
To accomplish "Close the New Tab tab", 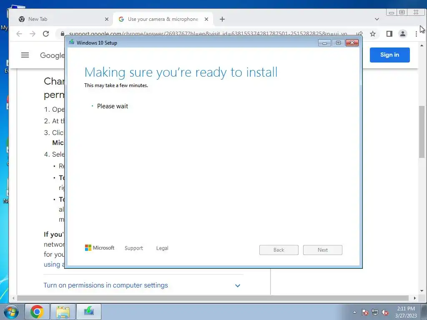I will tap(106, 19).
